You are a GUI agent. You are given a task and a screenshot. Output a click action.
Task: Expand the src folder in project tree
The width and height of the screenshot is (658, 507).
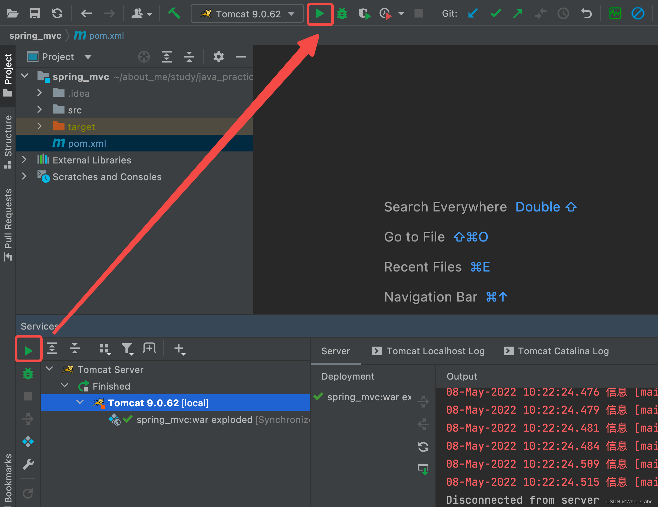tap(40, 110)
